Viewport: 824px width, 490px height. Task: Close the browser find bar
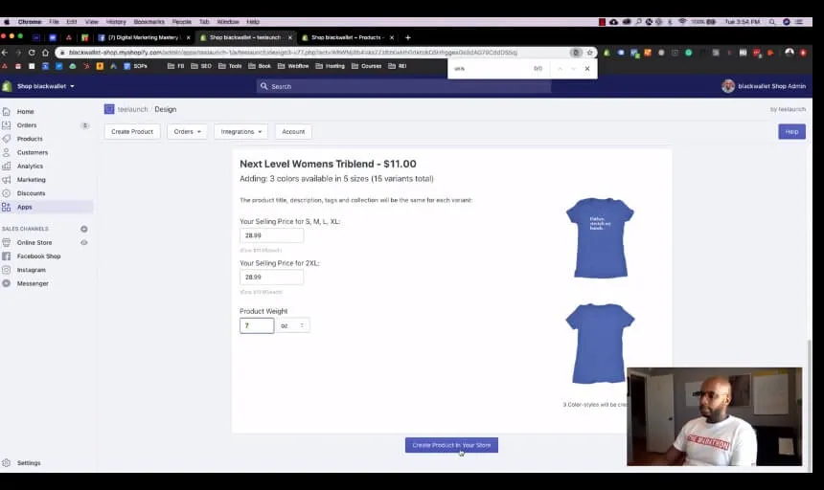[587, 69]
